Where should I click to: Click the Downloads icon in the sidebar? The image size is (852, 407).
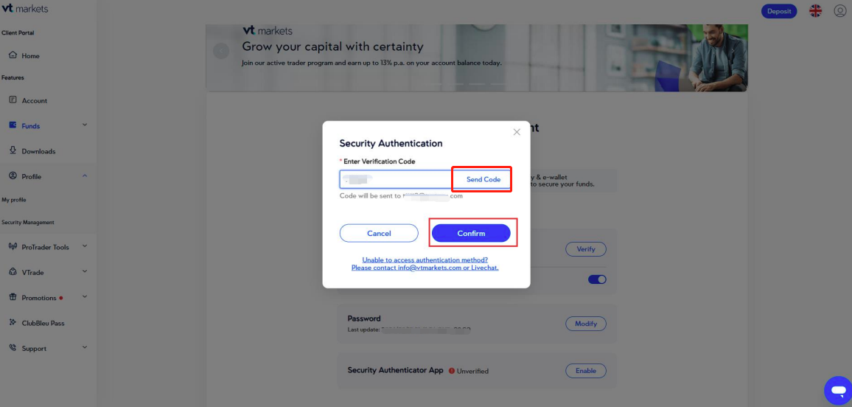[x=13, y=150]
